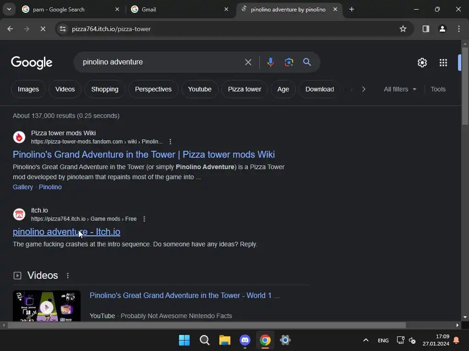469x351 pixels.
Task: Search by image with Google Lens
Action: pos(289,62)
